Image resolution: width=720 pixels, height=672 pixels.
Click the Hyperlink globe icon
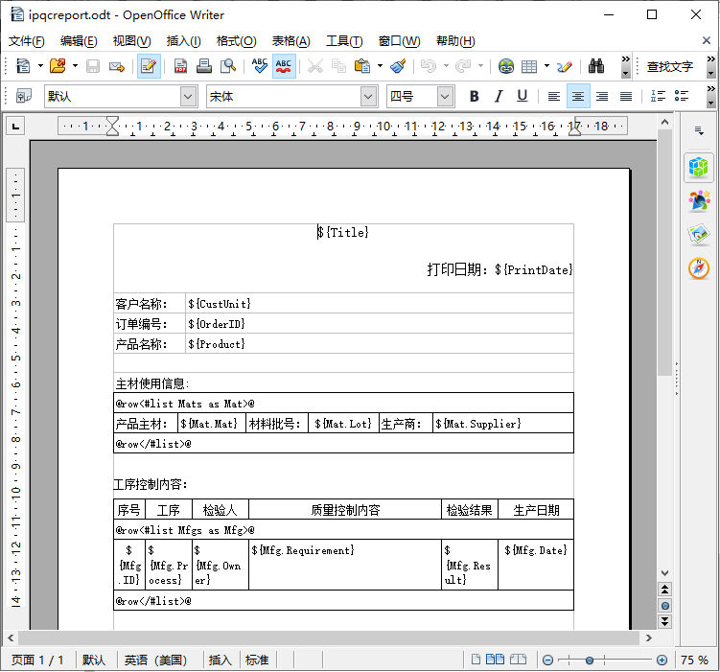coord(506,66)
